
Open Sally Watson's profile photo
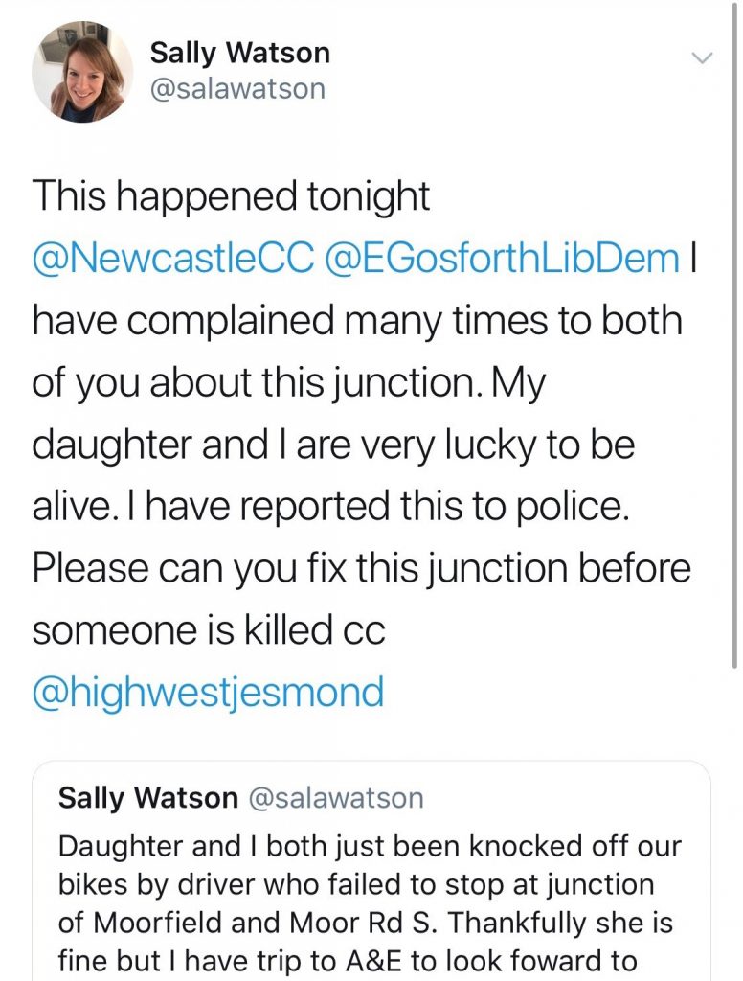(x=82, y=72)
